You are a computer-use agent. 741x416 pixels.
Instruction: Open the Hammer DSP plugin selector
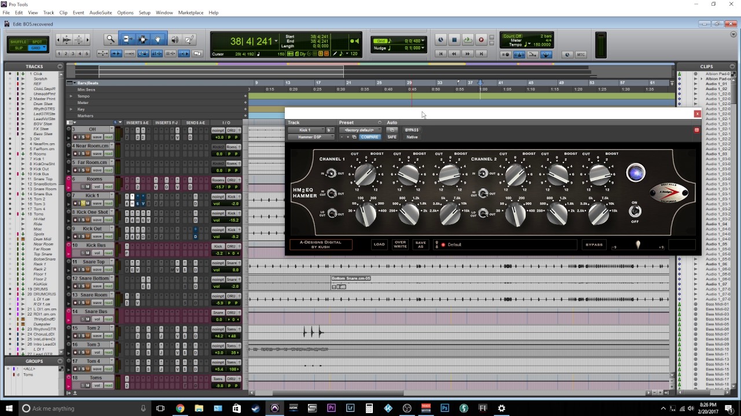pos(310,137)
